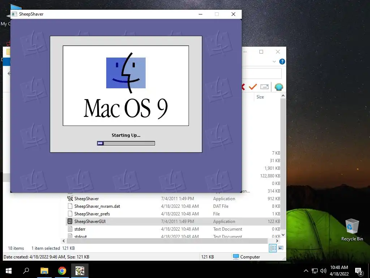Open the Windows Start menu
Viewport: 370px width, 278px height.
pos(9,271)
